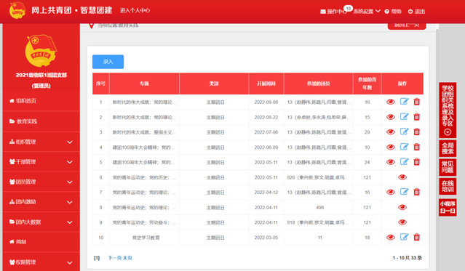View row 6 activity with 826 members
The width and height of the screenshot is (465, 271).
point(402,177)
